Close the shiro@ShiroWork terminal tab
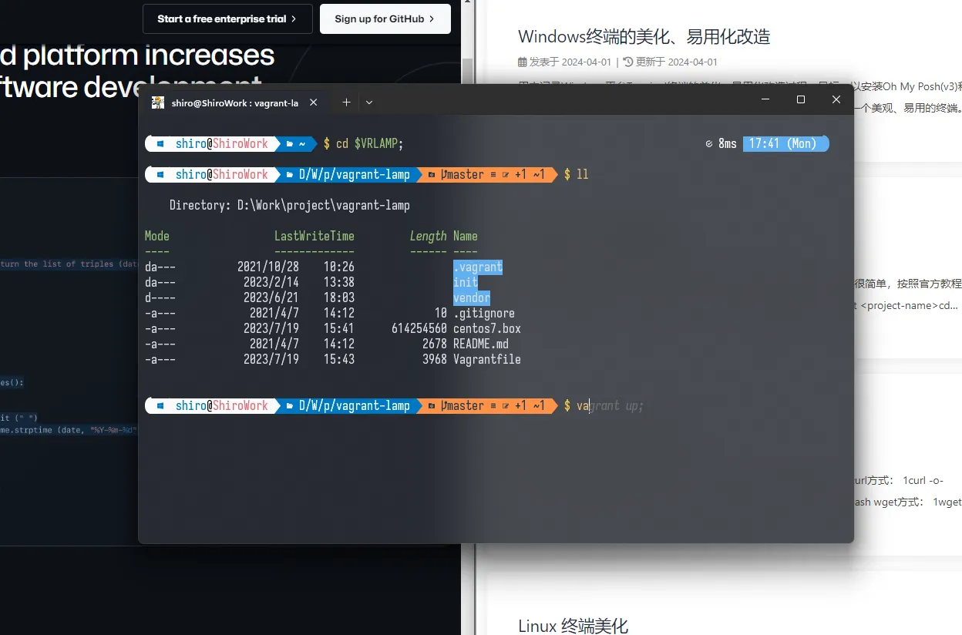Image resolution: width=962 pixels, height=635 pixels. click(313, 102)
